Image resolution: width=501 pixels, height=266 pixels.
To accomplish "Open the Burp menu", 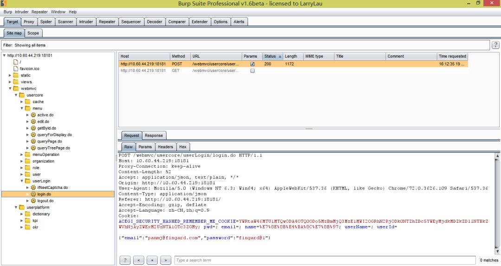I will coord(8,12).
